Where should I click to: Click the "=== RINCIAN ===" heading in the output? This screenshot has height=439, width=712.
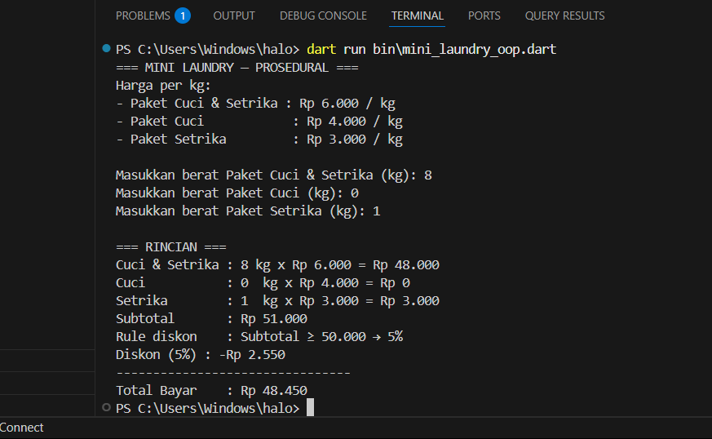point(171,247)
